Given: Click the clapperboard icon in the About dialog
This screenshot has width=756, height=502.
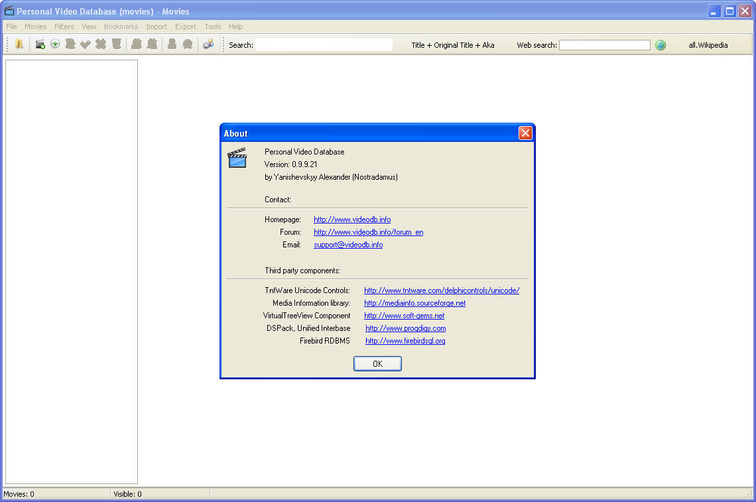Looking at the screenshot, I should click(237, 158).
